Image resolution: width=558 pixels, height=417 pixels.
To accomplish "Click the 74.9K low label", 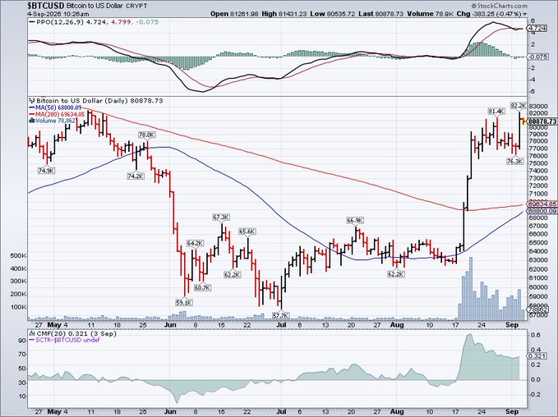I will pyautogui.click(x=46, y=171).
